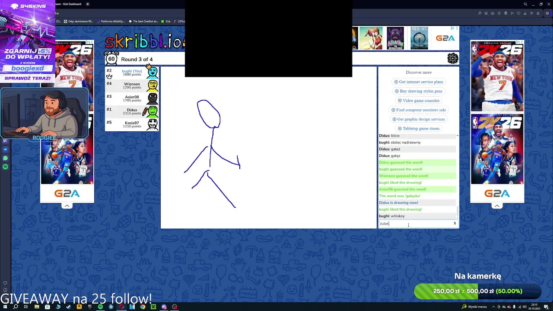
Task: Click the 'SPRAWDŹ TERAZ!' ad button
Action: tap(28, 78)
